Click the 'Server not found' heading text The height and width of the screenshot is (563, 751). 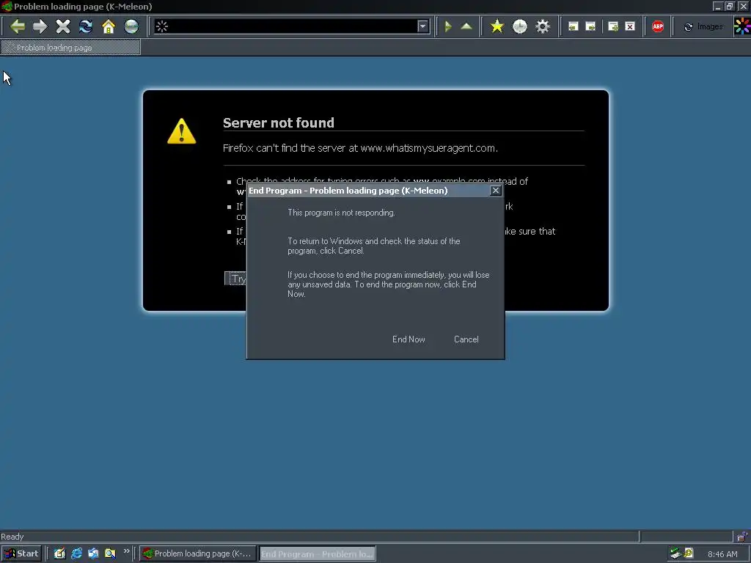(278, 123)
